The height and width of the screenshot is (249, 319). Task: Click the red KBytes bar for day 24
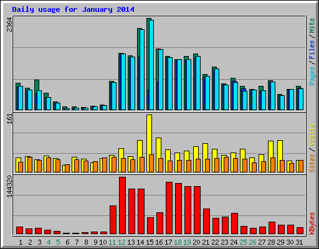(234, 223)
